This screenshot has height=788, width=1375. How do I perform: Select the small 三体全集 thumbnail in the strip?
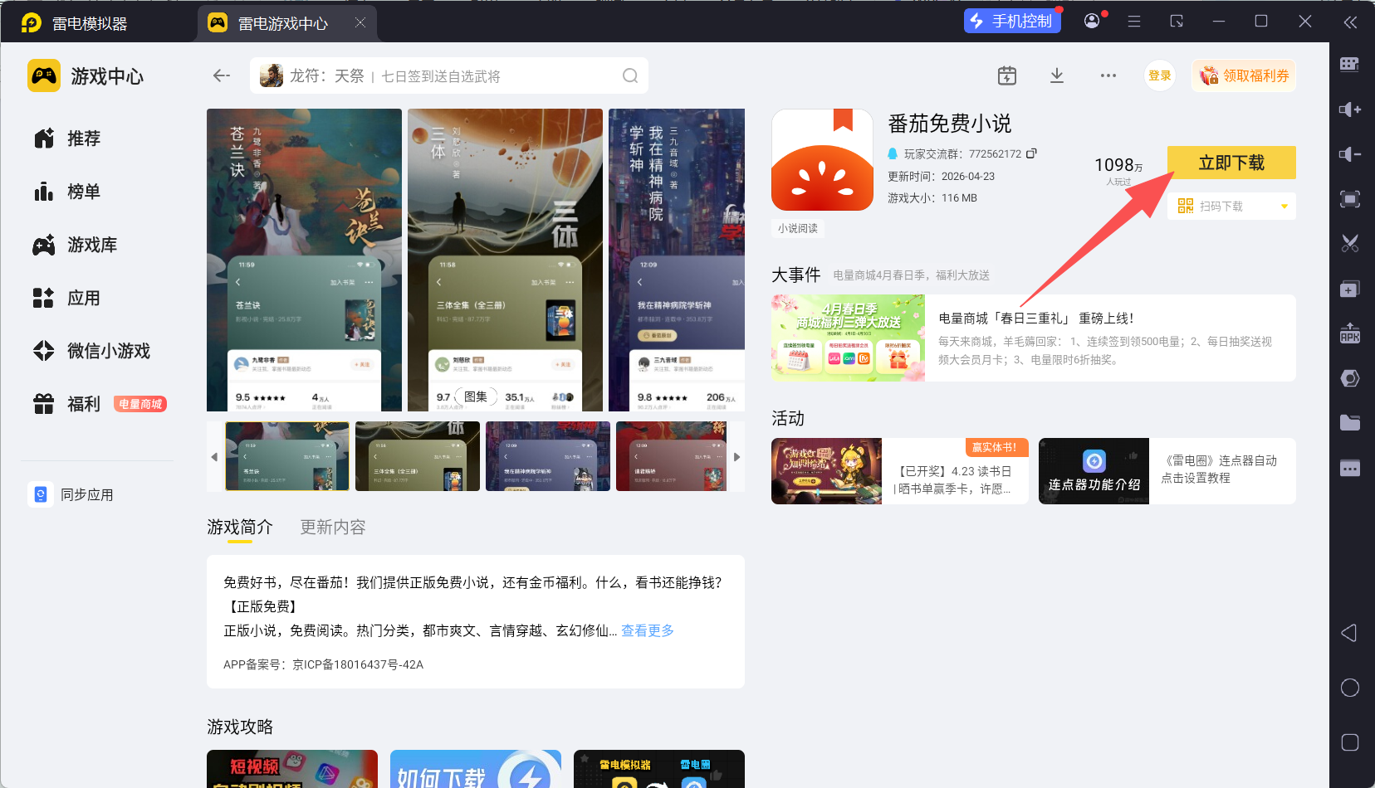418,456
